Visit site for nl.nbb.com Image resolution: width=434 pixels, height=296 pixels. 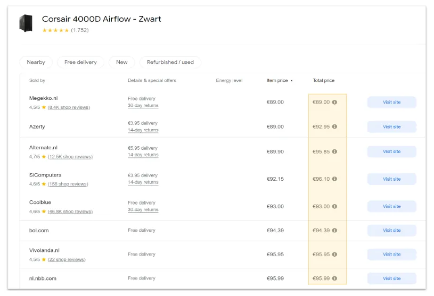tap(391, 278)
